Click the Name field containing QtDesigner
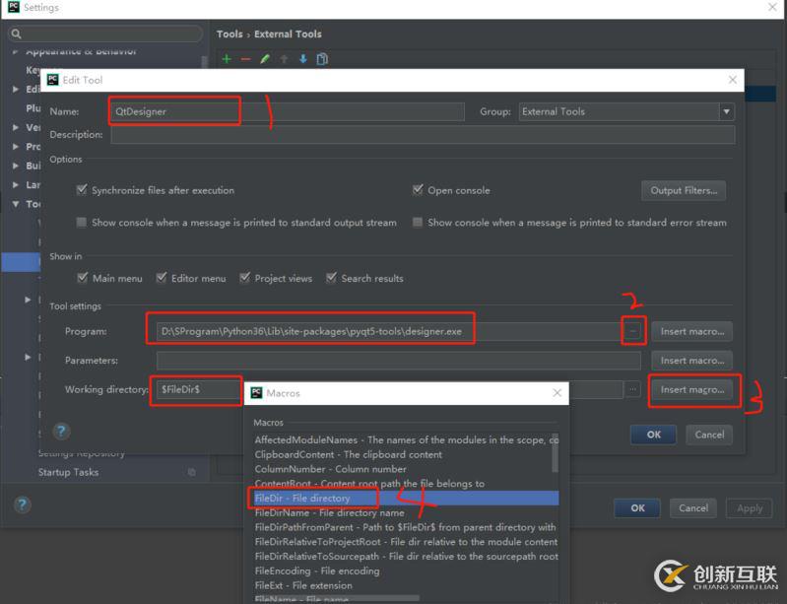Image resolution: width=787 pixels, height=604 pixels. click(x=286, y=112)
